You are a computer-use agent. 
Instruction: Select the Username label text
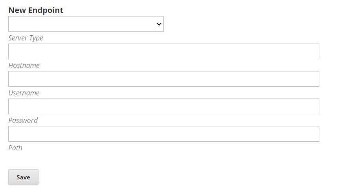click(24, 93)
